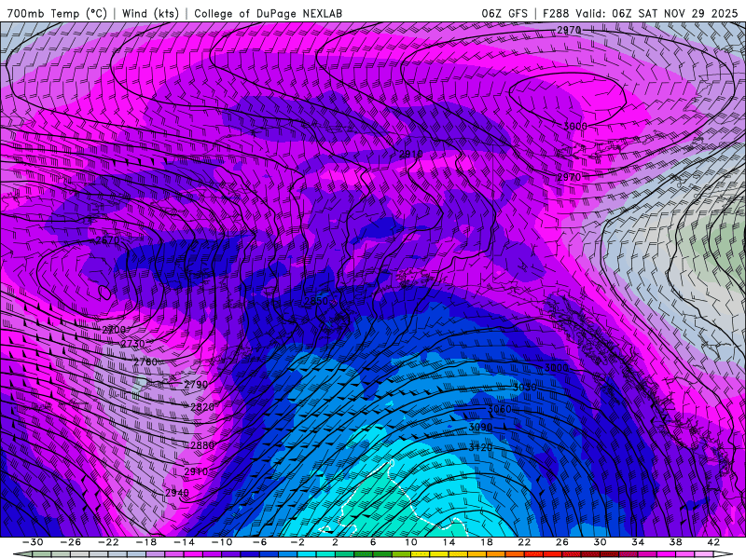Select the "06Z GFS" model run label
The height and width of the screenshot is (559, 746).
[x=504, y=13]
